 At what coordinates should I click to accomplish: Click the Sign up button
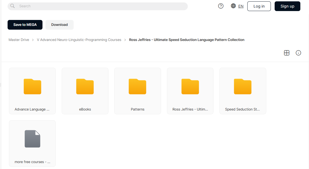(x=287, y=6)
